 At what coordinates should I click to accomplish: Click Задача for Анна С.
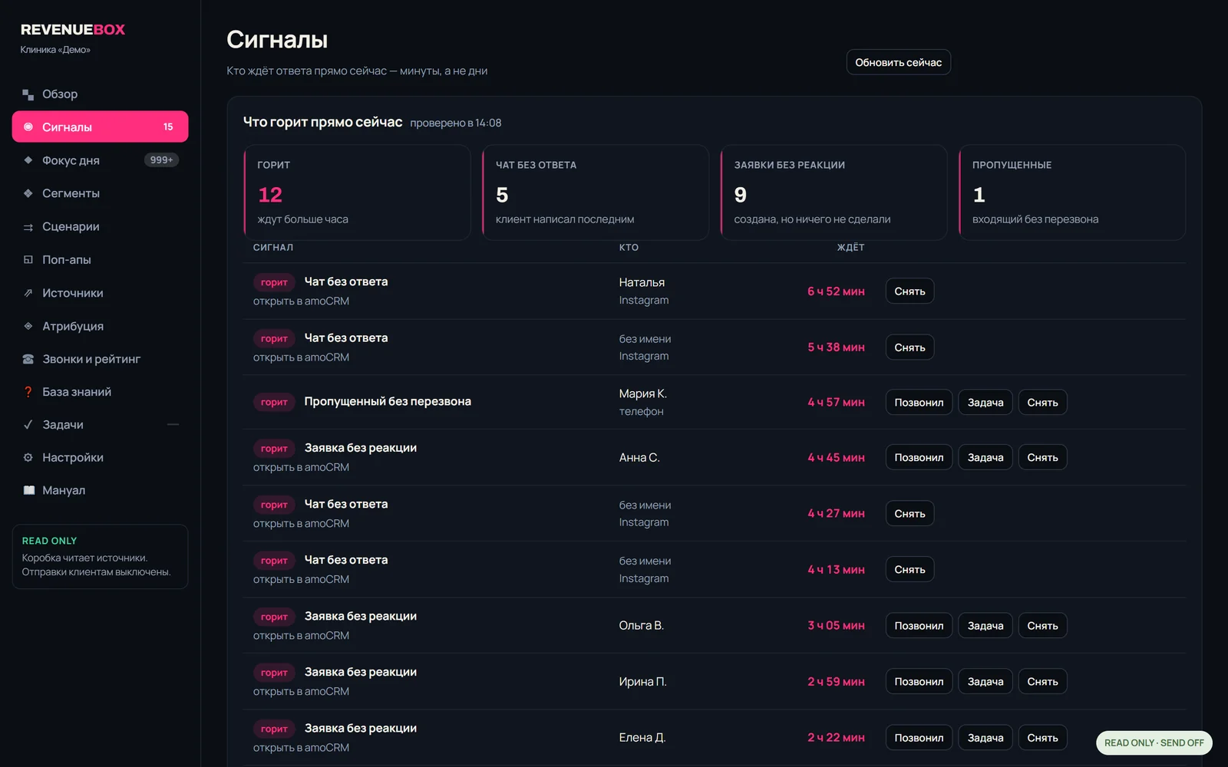point(985,458)
